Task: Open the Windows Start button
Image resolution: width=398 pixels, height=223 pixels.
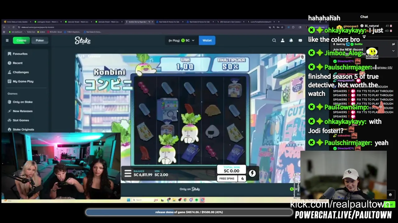Action: coord(128,200)
